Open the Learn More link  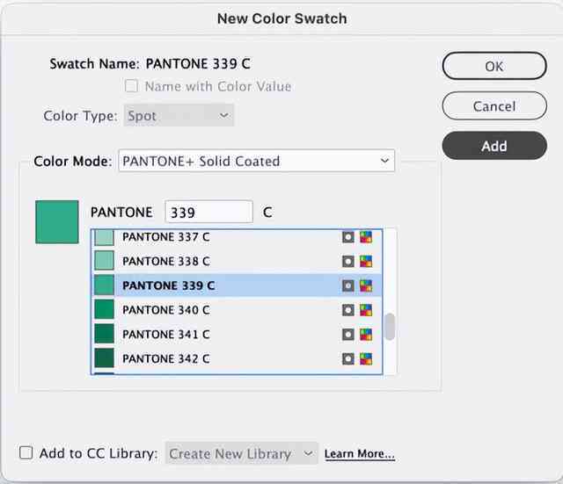[360, 454]
